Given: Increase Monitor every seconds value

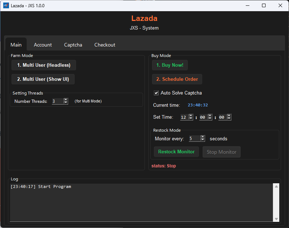Looking at the screenshot, I should (x=203, y=137).
